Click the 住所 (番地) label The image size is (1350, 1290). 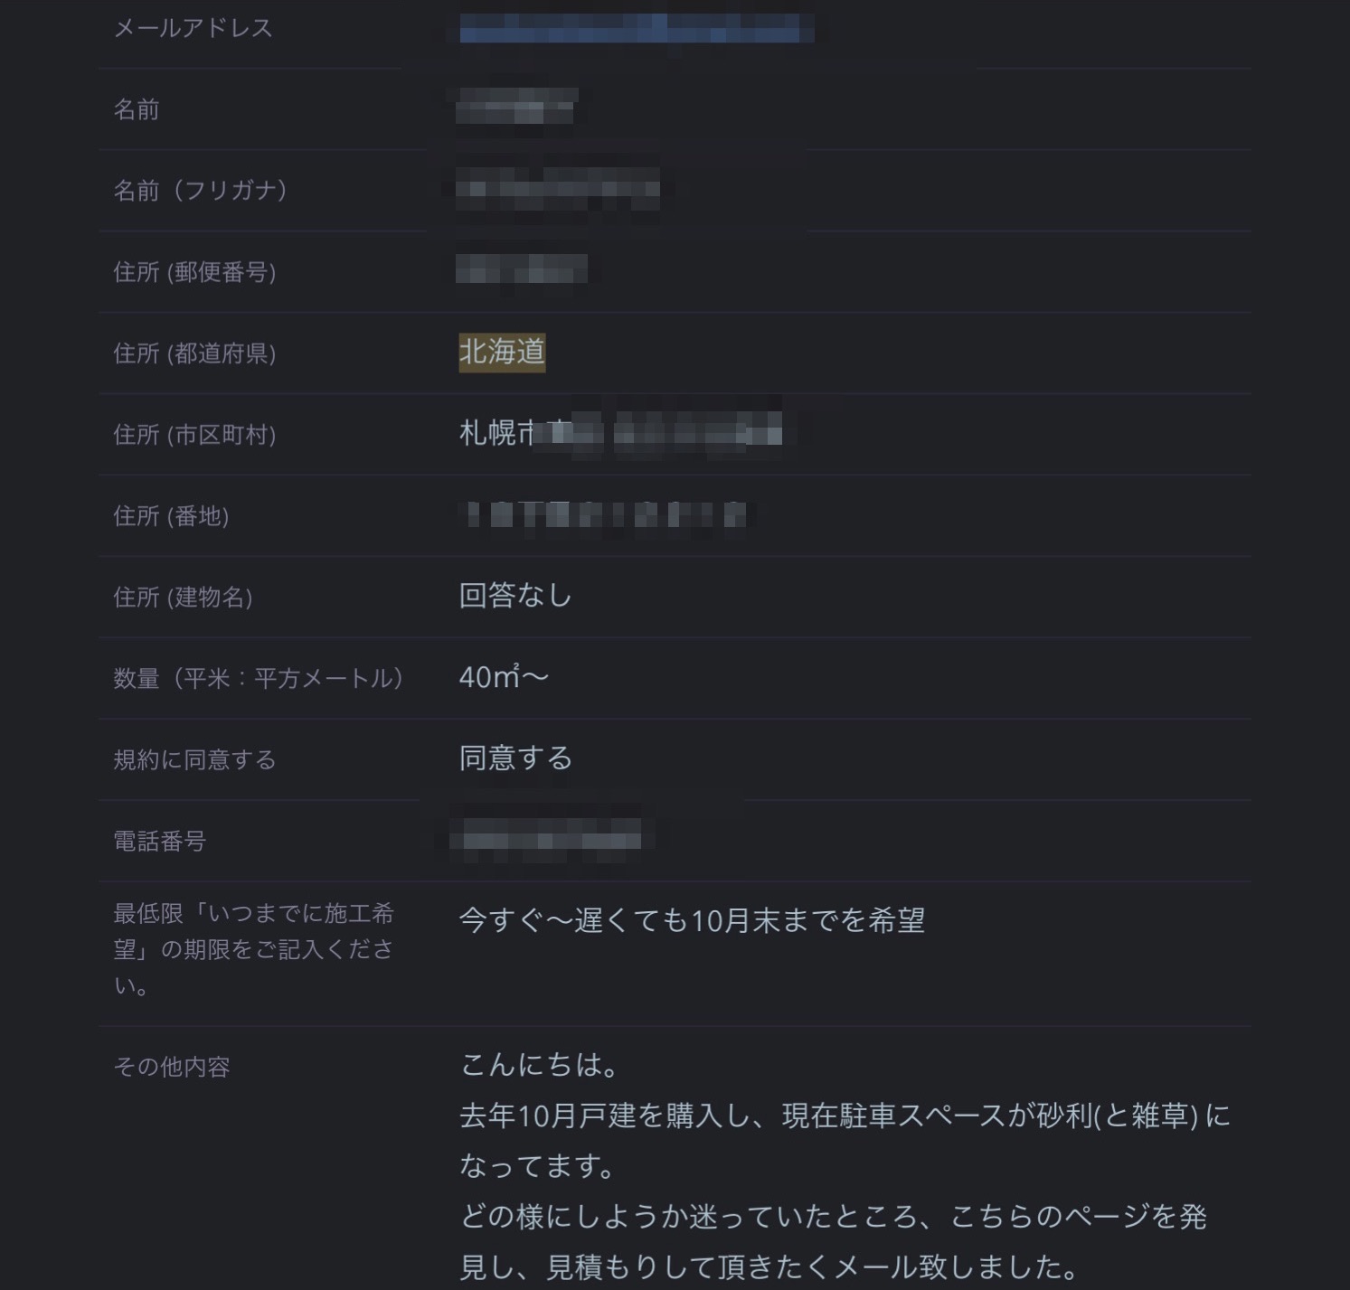[x=171, y=516]
